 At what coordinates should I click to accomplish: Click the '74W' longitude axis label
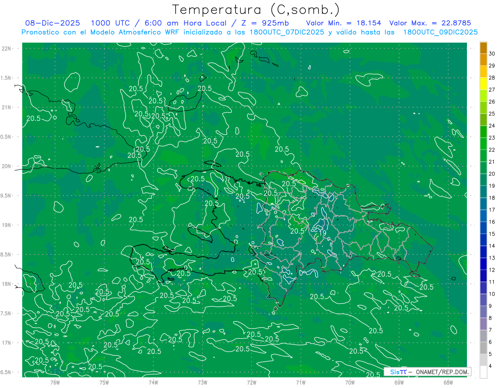153,382
